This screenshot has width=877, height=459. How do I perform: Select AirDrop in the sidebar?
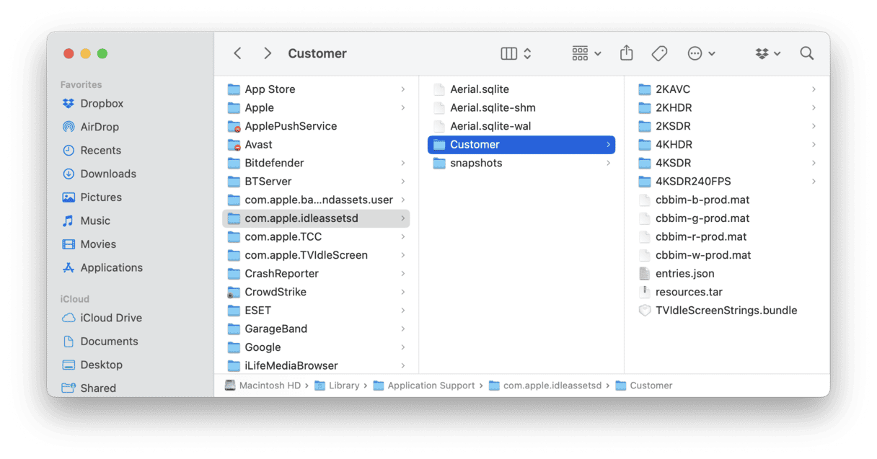point(100,127)
